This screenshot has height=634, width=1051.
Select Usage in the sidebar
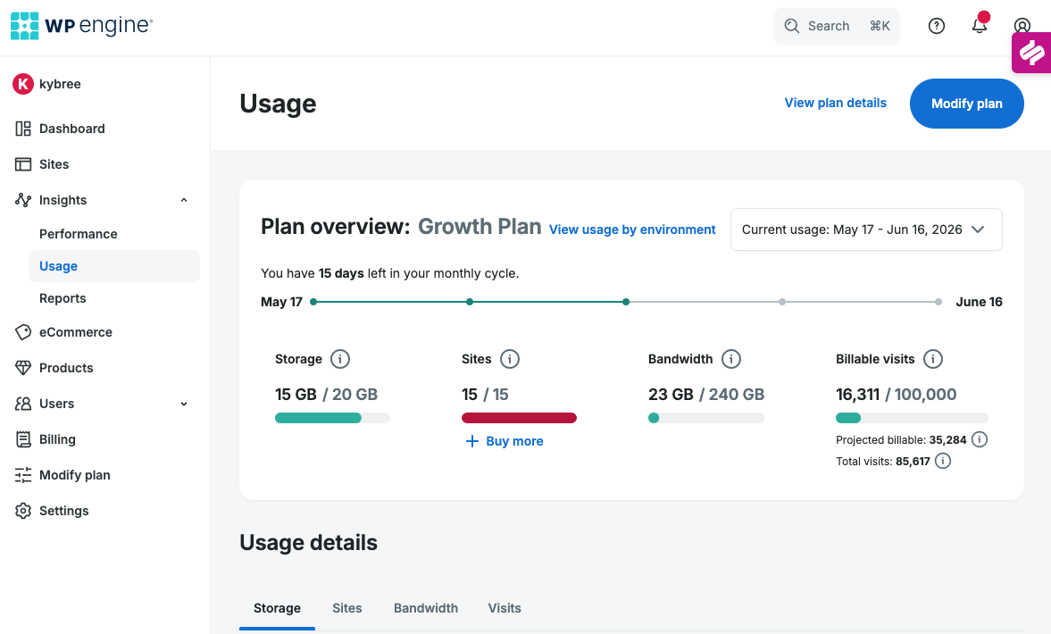(x=114, y=266)
